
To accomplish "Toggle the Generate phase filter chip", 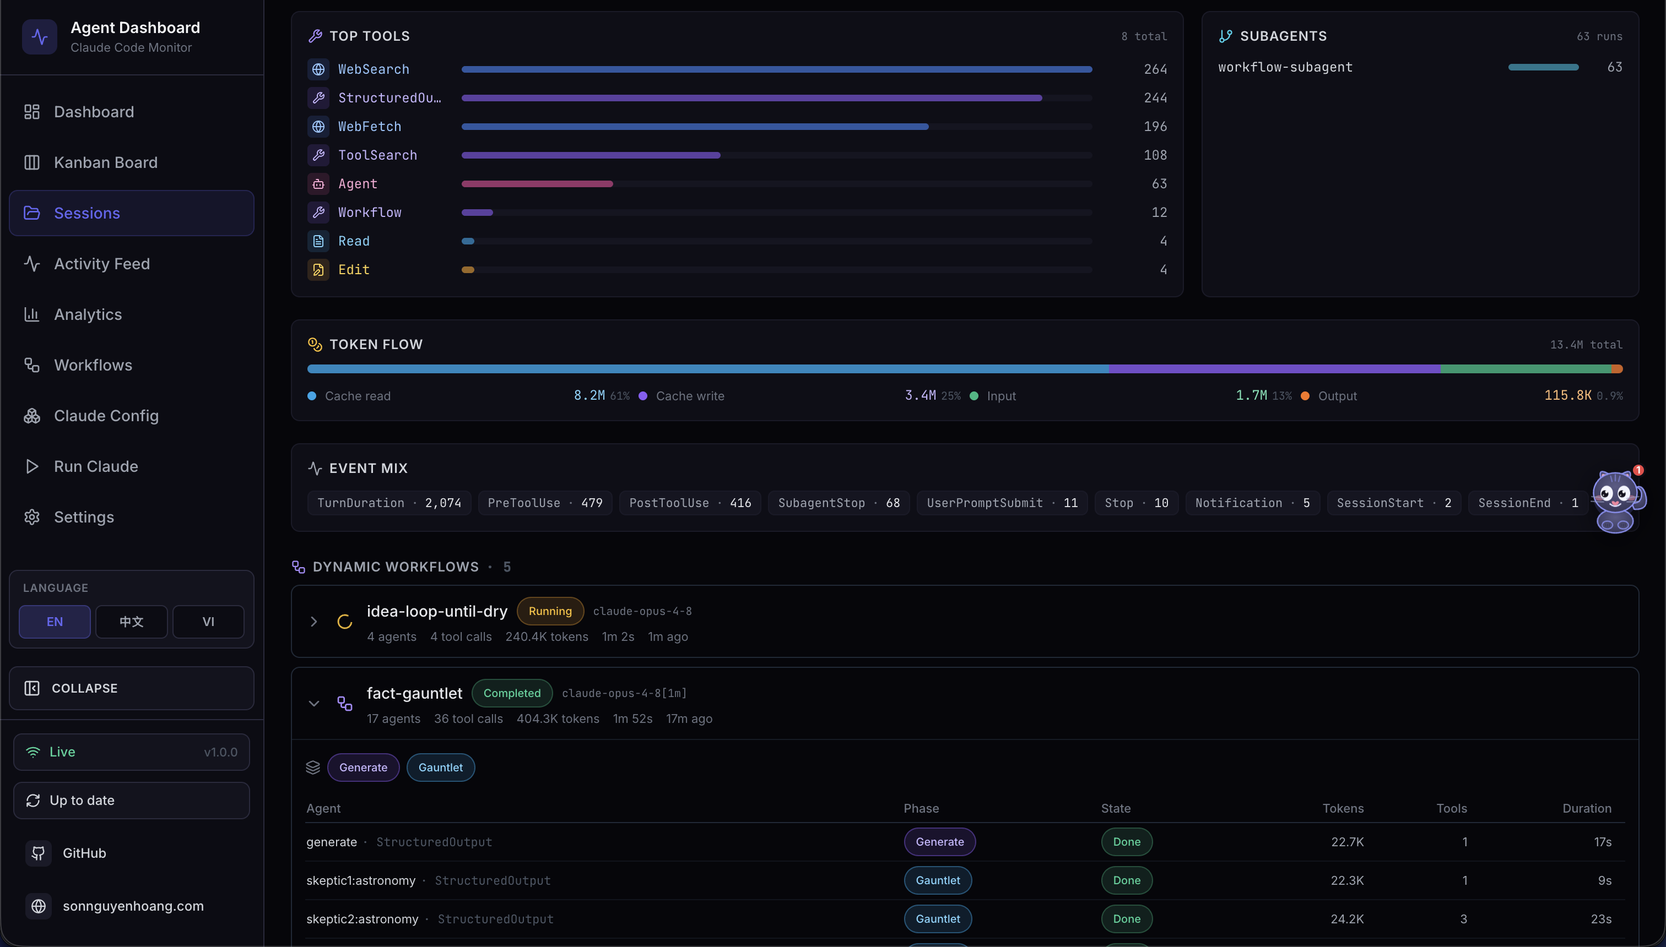I will (x=363, y=768).
